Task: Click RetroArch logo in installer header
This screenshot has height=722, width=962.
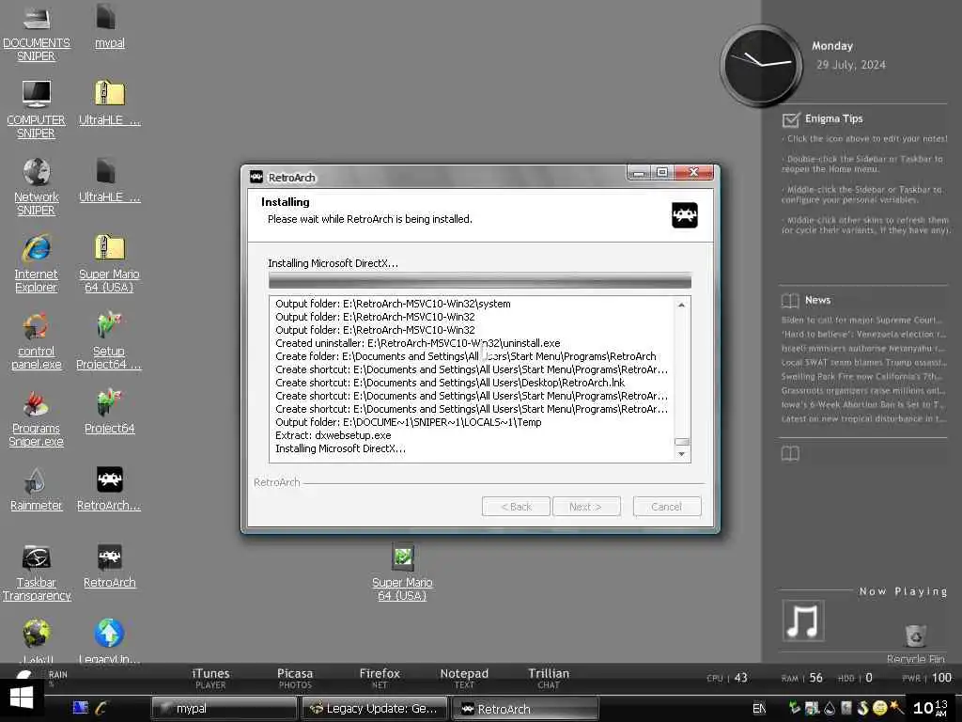Action: [x=685, y=215]
